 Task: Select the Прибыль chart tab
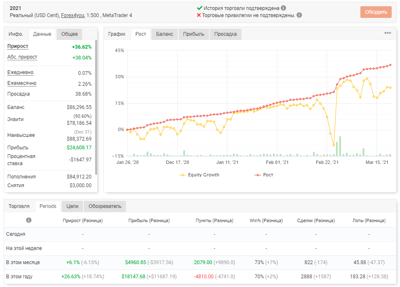194,34
